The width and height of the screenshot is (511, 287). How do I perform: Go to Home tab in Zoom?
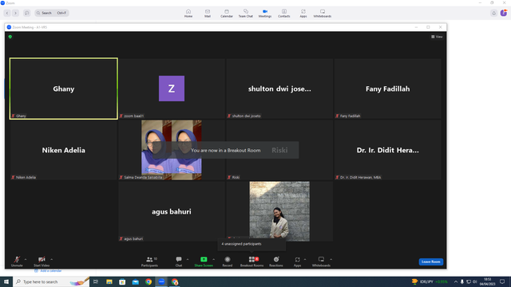tap(188, 14)
